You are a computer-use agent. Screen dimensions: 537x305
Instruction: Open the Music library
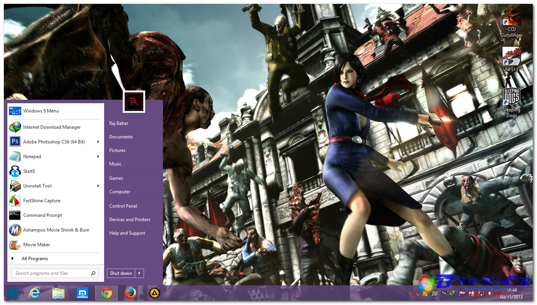point(115,164)
